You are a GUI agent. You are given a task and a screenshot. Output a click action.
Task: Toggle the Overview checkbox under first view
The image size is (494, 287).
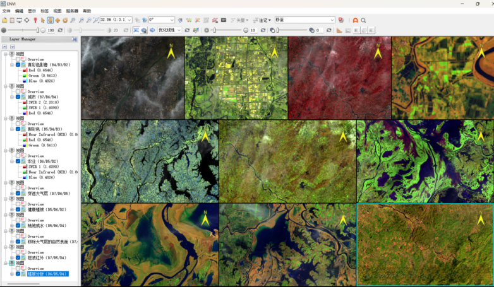coord(18,59)
